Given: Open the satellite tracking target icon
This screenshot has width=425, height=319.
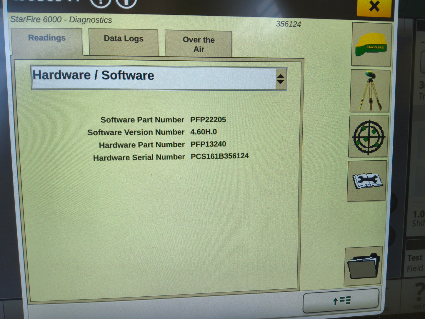Looking at the screenshot, I should pos(368,136).
